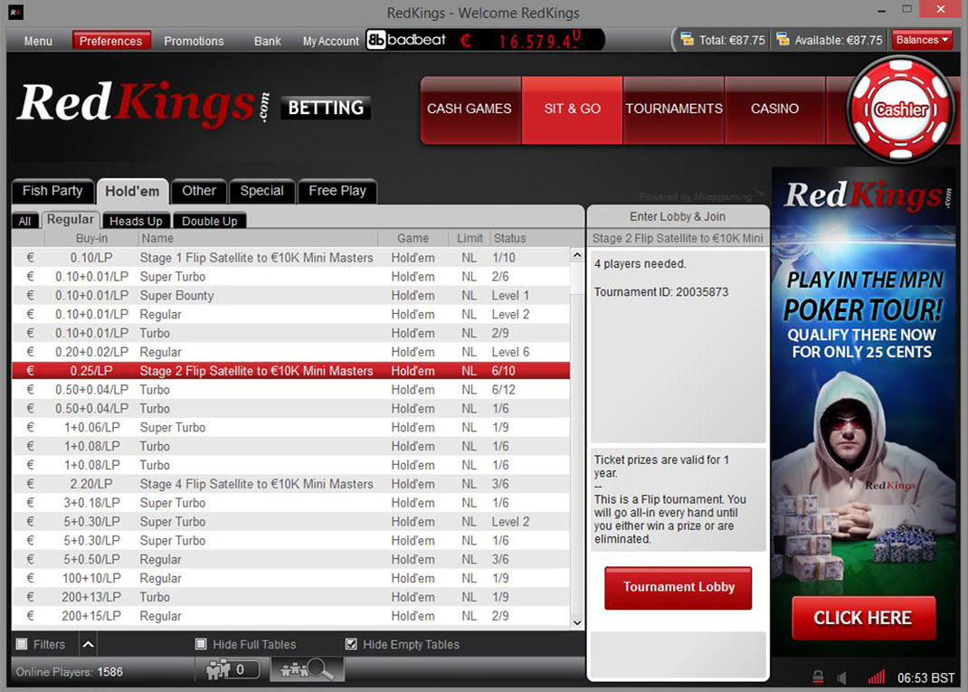The image size is (968, 692).
Task: Click the Betting button
Action: pos(326,108)
